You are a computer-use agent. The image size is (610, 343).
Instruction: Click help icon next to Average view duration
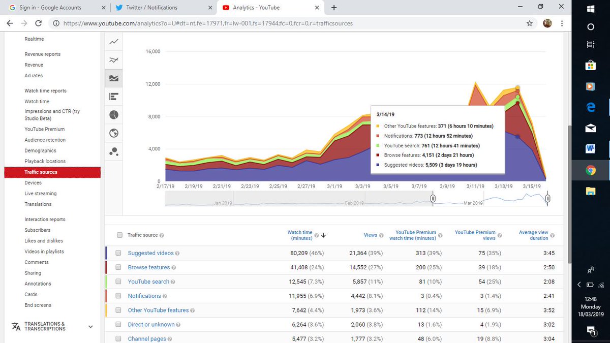[x=553, y=235]
